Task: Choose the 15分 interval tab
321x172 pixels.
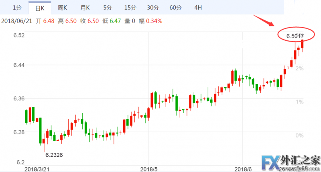Action: pos(130,8)
